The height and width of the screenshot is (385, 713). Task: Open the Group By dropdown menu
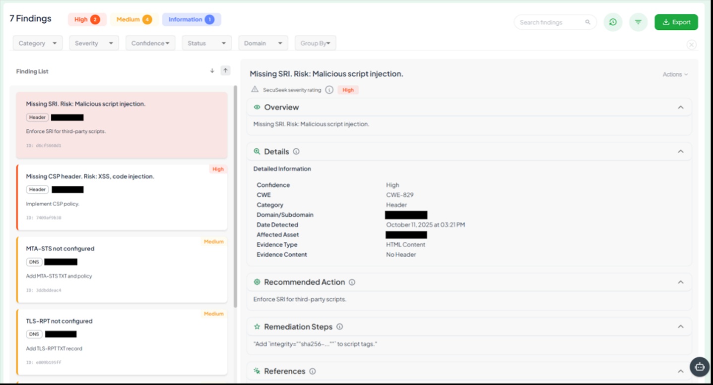click(315, 44)
